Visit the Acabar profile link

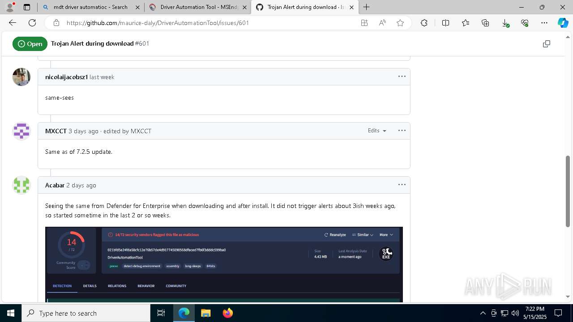pyautogui.click(x=55, y=185)
